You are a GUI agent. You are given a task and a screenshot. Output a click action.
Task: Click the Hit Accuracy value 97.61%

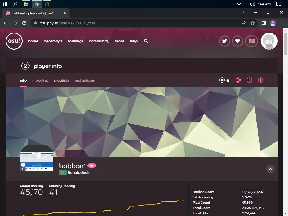tap(247, 197)
